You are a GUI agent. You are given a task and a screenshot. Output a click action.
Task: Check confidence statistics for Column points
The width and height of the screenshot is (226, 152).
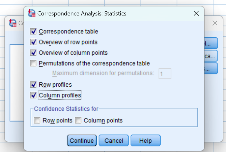click(x=78, y=121)
